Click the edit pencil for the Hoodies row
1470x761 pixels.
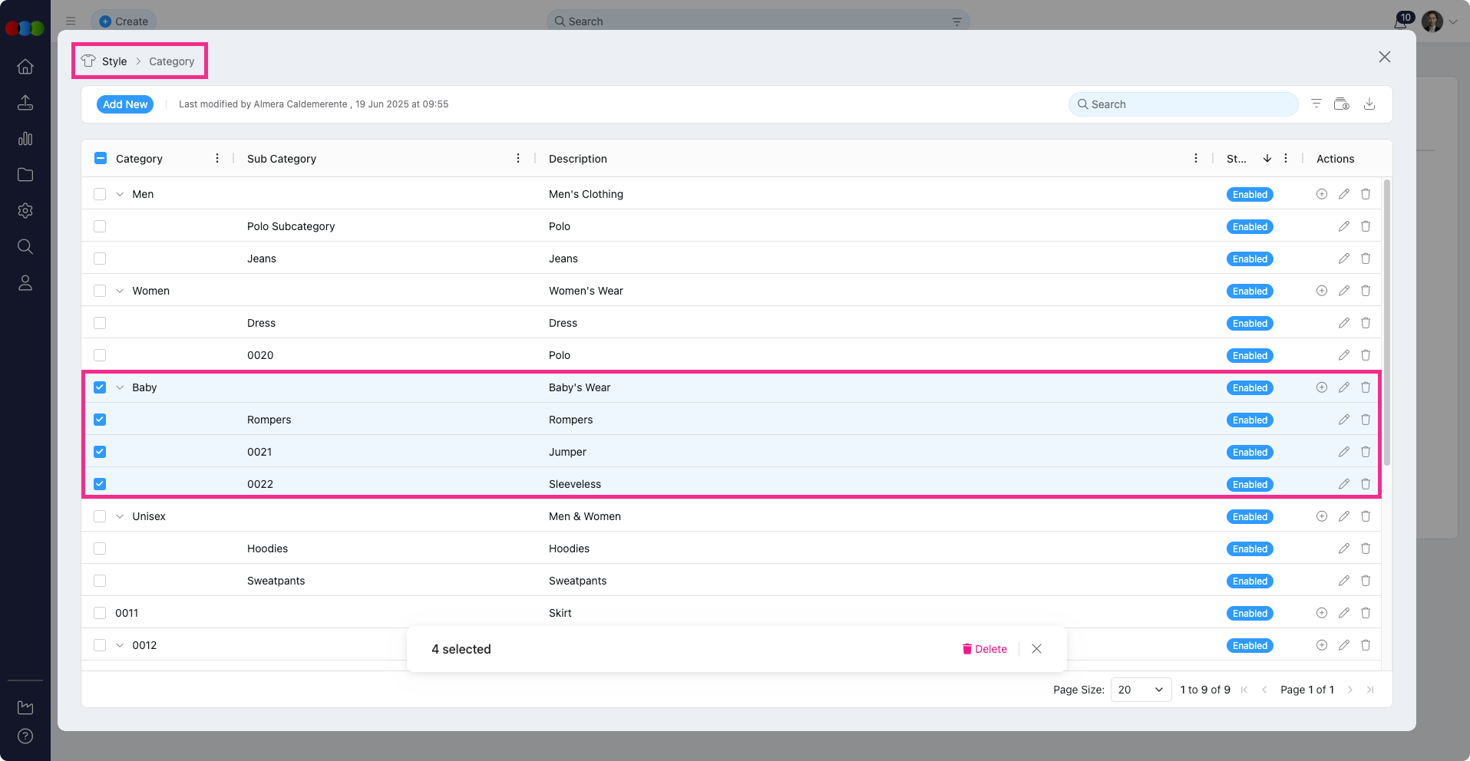click(1343, 549)
